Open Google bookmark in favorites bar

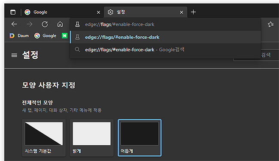(x=45, y=36)
